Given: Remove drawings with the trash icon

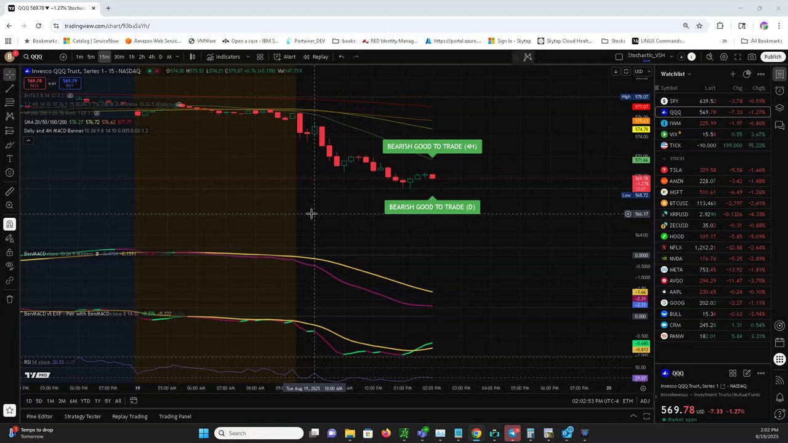Looking at the screenshot, I should coord(9,299).
